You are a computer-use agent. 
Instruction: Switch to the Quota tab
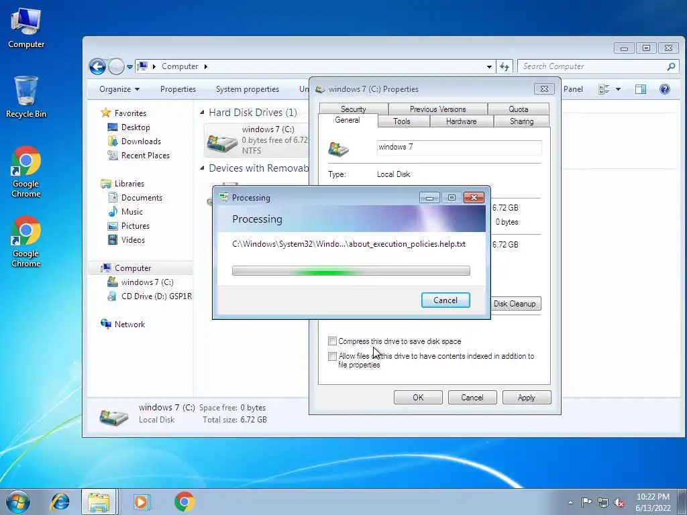click(519, 109)
